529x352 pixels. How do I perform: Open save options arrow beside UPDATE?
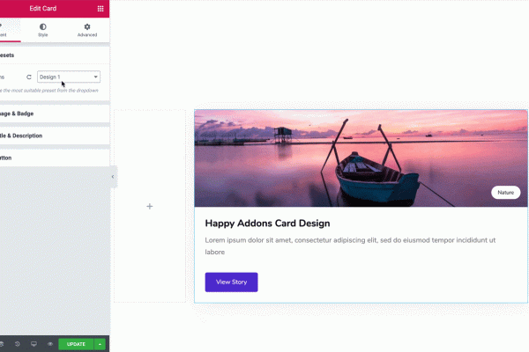[100, 344]
